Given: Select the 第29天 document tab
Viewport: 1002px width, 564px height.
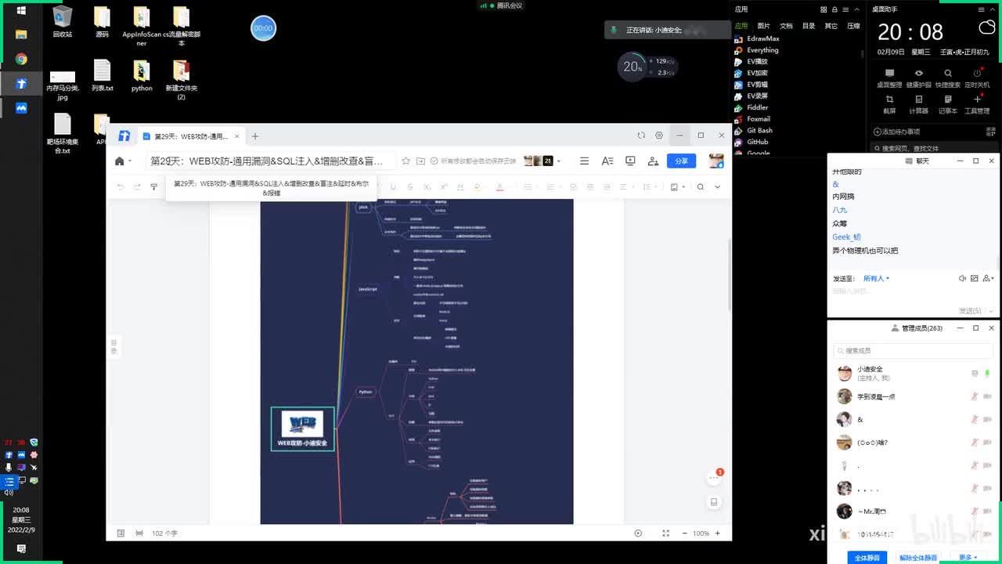Looking at the screenshot, I should 191,136.
